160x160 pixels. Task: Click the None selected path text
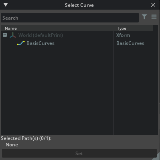(x=12, y=145)
